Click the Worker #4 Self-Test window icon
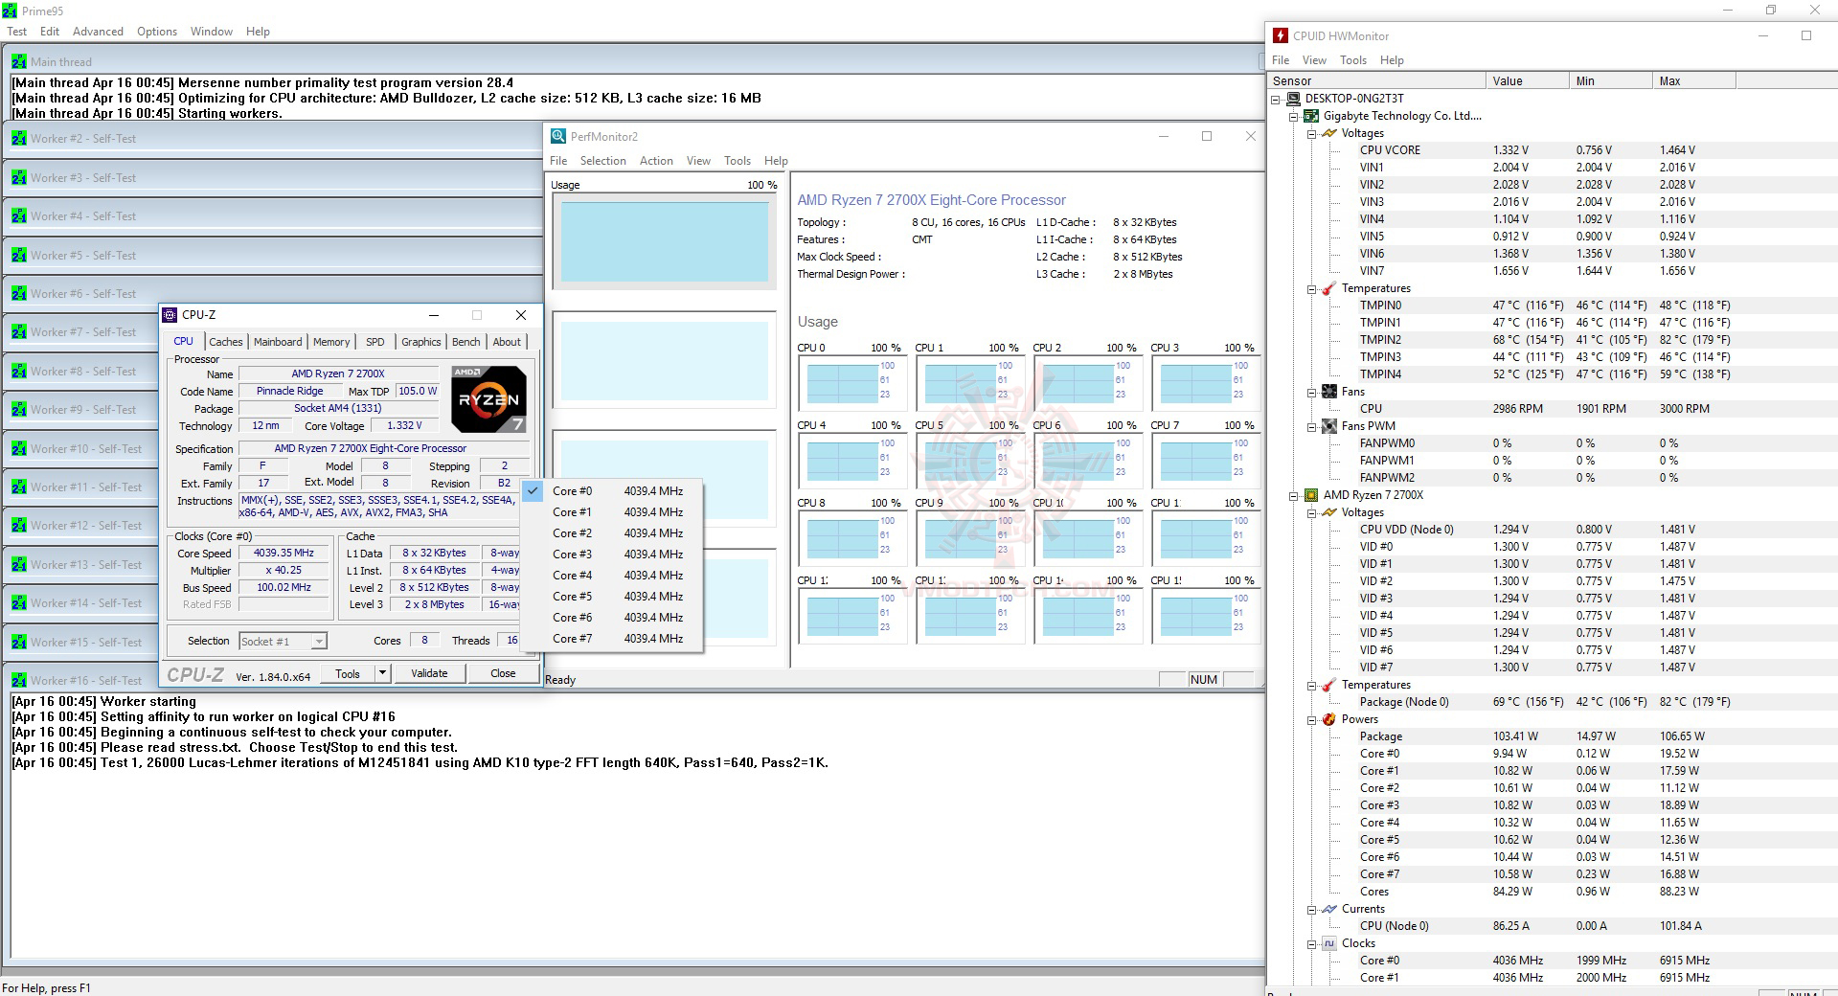 [19, 216]
